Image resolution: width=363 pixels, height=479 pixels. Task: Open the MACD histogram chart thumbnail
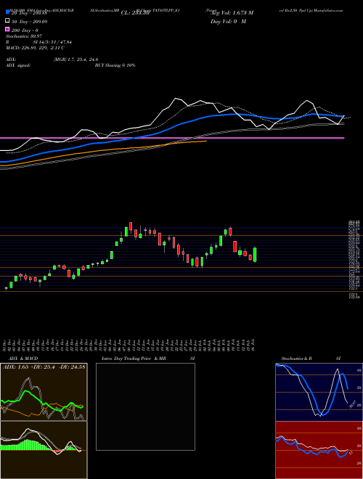tap(44, 450)
